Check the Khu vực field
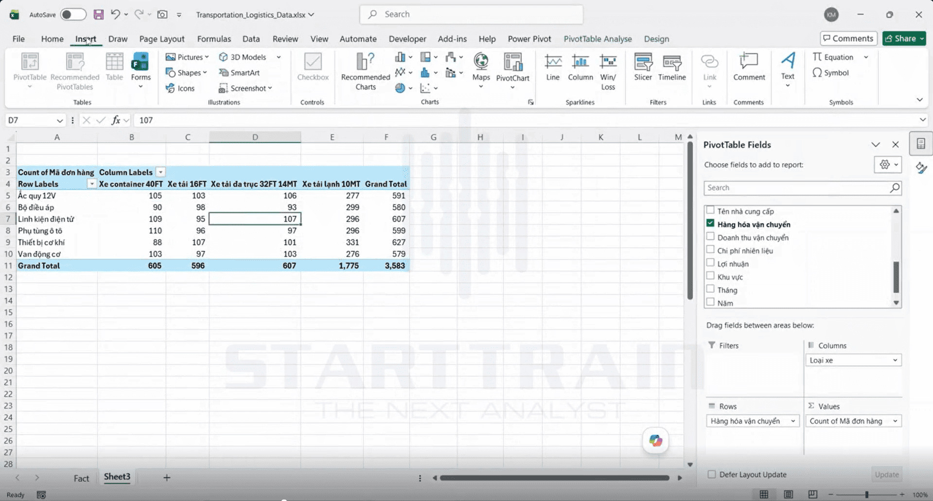The width and height of the screenshot is (933, 501). pyautogui.click(x=710, y=276)
